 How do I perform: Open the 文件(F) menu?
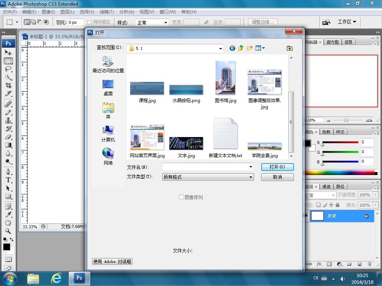pos(9,12)
